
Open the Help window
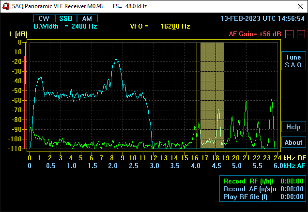click(x=293, y=127)
